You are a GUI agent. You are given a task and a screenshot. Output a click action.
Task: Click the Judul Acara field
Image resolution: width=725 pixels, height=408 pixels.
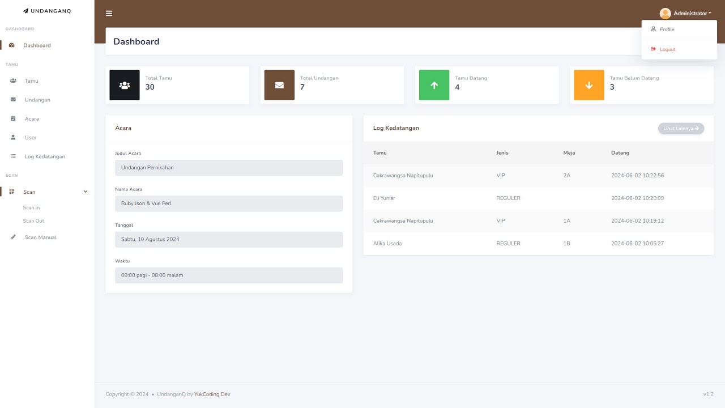click(229, 168)
